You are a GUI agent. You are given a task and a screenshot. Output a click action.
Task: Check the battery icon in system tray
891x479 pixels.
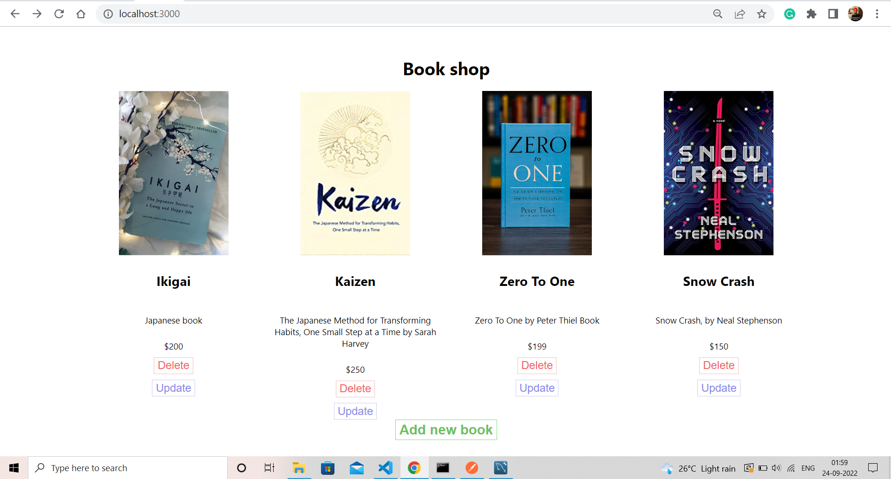tap(763, 468)
